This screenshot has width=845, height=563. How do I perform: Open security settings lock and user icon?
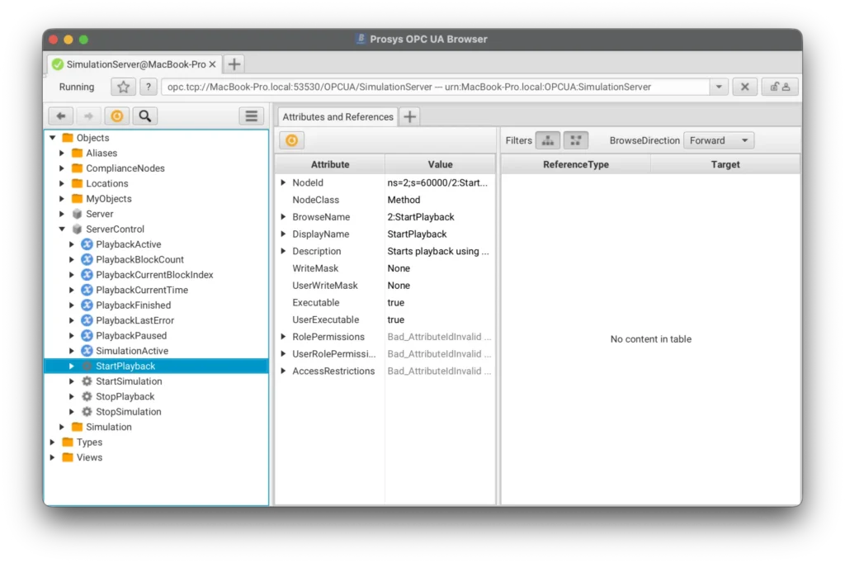click(780, 87)
